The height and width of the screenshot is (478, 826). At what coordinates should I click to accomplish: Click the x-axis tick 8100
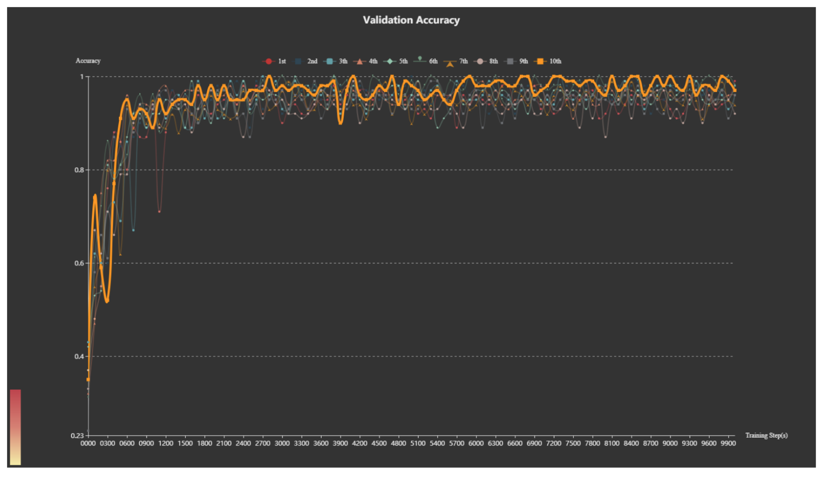point(612,444)
